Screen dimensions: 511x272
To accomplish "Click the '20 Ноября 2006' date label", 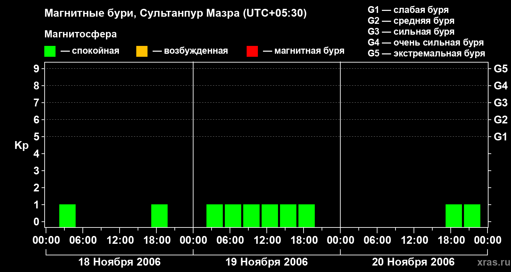I will point(413,262).
